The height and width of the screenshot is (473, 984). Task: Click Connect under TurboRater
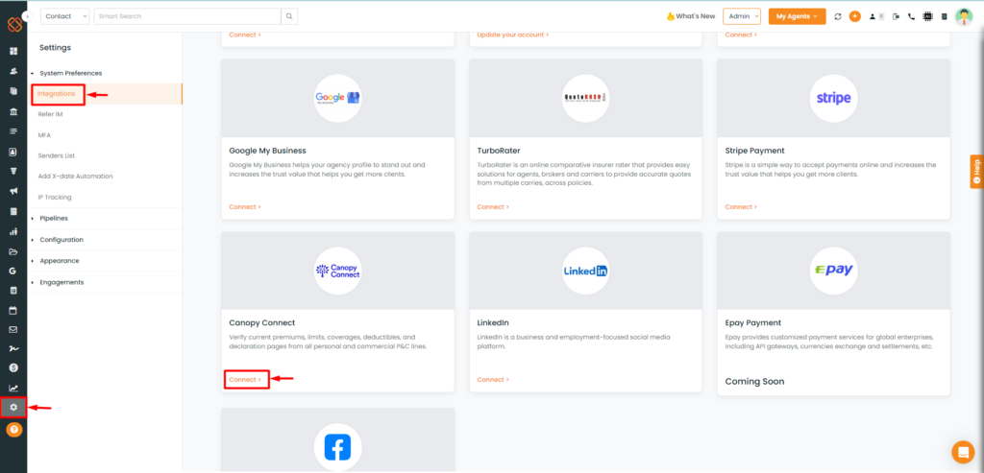click(x=493, y=206)
